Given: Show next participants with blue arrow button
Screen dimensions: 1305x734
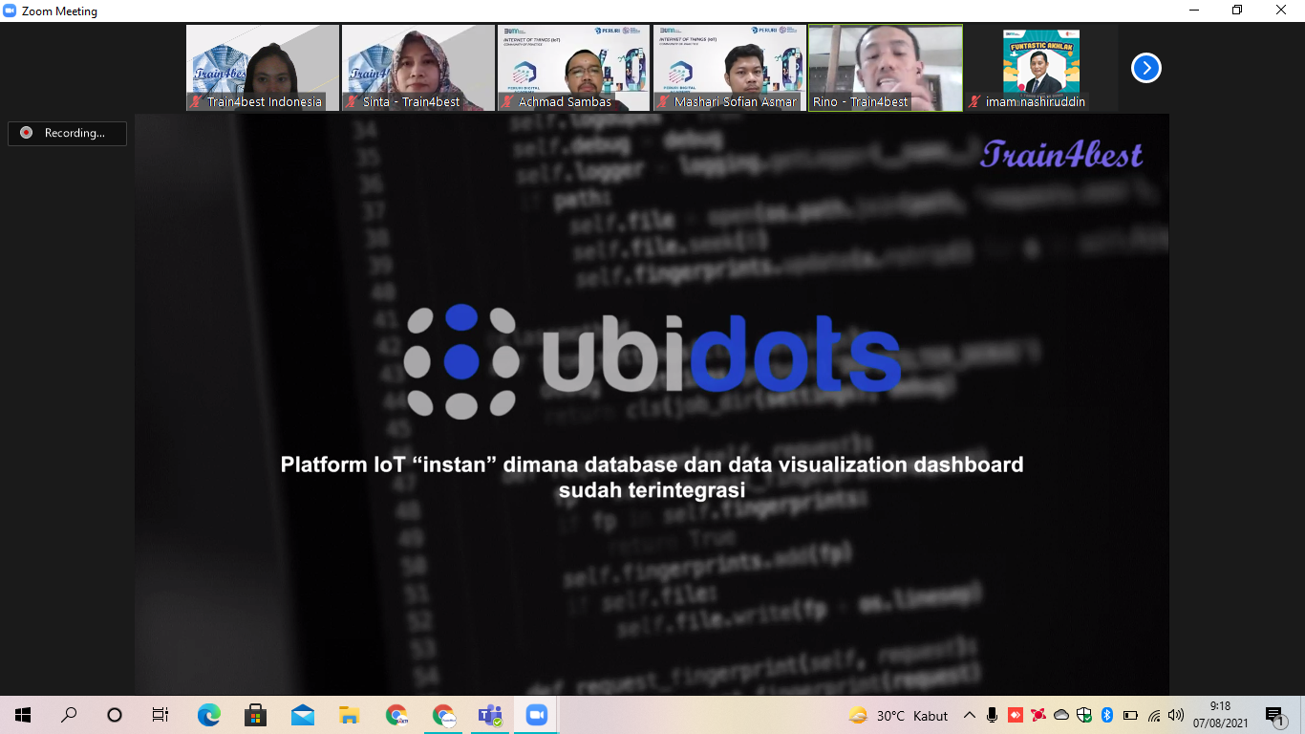Looking at the screenshot, I should click(x=1145, y=68).
